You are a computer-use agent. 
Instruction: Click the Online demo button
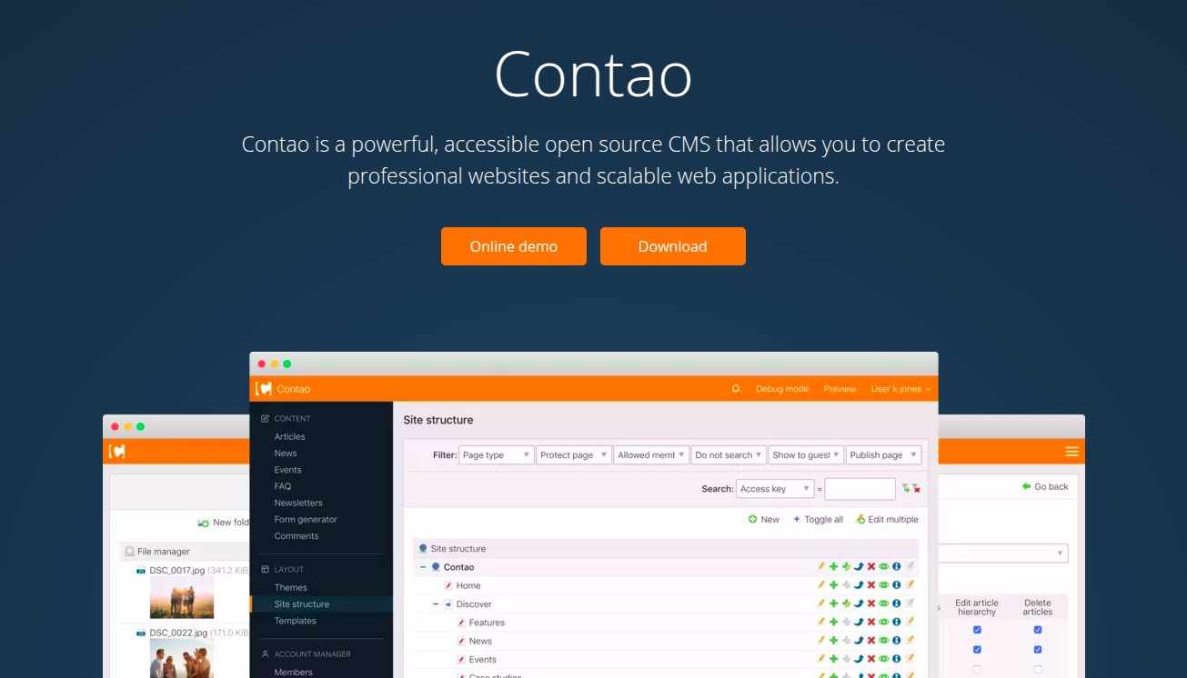click(514, 246)
